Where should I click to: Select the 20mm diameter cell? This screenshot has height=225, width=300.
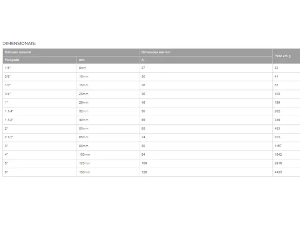pyautogui.click(x=108, y=94)
